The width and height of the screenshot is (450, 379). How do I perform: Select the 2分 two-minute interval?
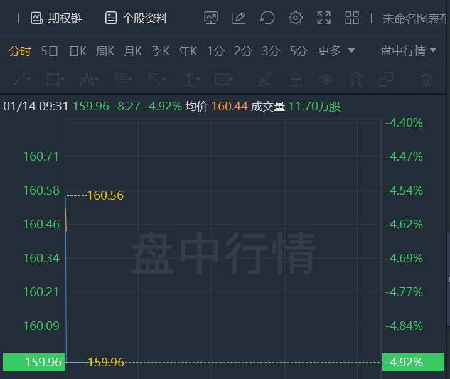click(x=243, y=51)
